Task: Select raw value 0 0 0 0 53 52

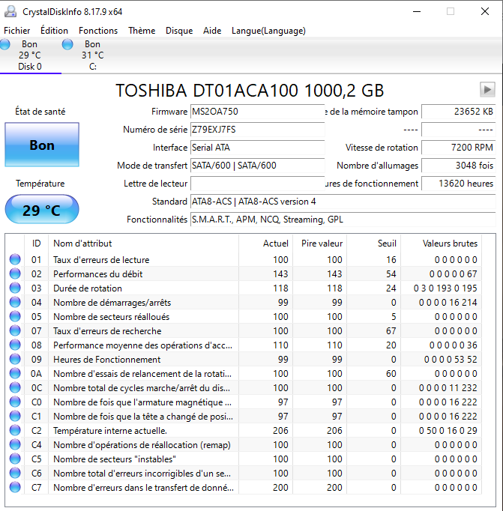Action: (x=451, y=360)
